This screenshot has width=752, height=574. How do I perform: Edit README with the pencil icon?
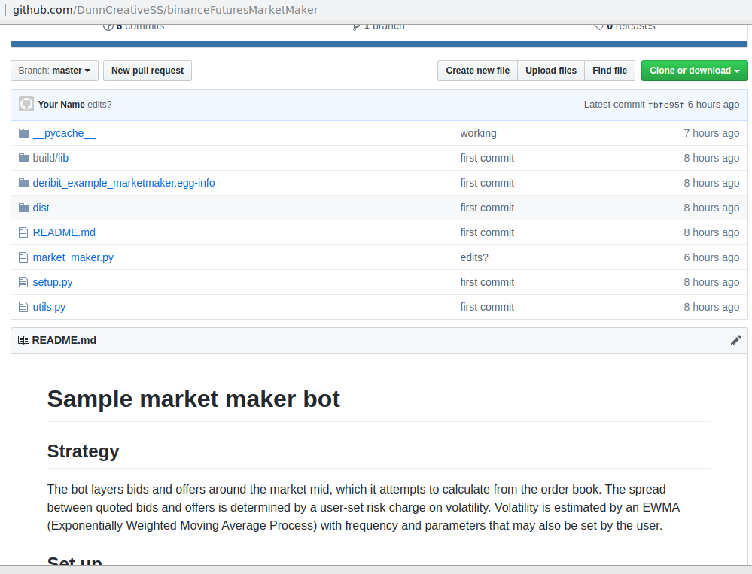coord(735,340)
